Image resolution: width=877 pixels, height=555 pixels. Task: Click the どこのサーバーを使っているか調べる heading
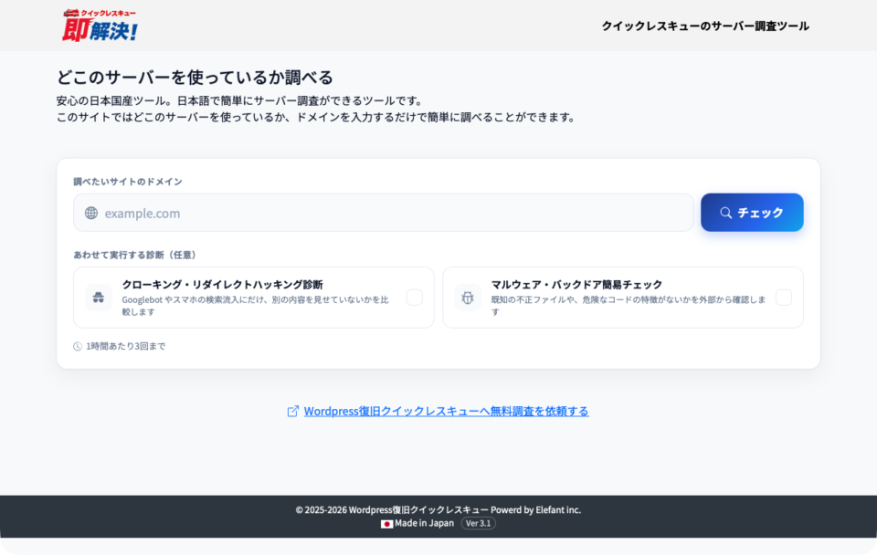[195, 77]
